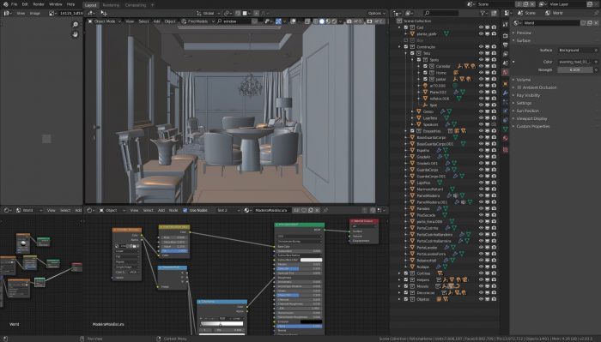The width and height of the screenshot is (601, 342).
Task: Select the PainelMadeira object in outliner
Action: pos(428,195)
